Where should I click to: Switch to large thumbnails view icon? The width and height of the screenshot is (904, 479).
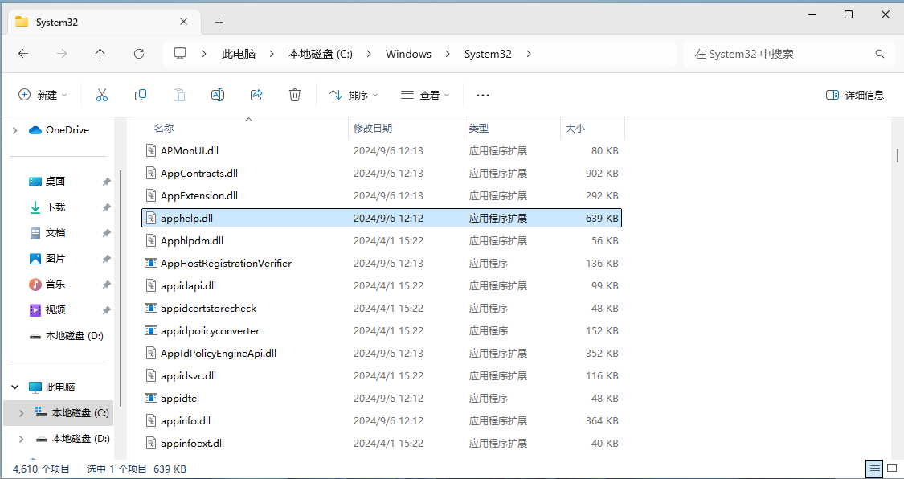point(892,468)
